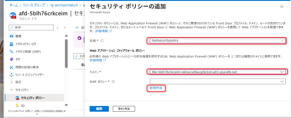Click the activity log icon
The image size is (292, 118).
(11, 44)
